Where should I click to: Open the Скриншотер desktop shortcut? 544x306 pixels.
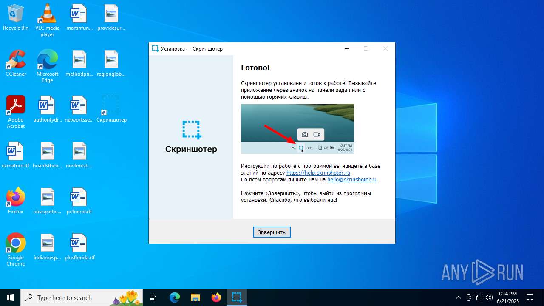pos(111,109)
